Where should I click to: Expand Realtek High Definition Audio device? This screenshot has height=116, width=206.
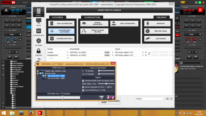click(x=38, y=71)
